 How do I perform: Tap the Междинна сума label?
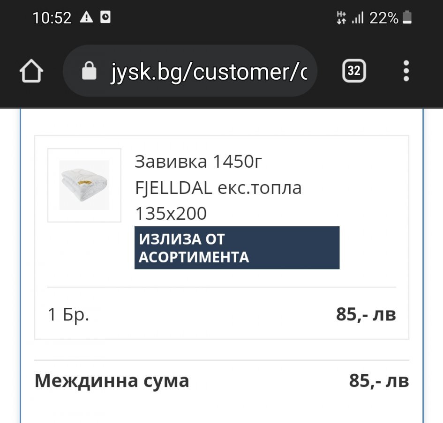112,381
